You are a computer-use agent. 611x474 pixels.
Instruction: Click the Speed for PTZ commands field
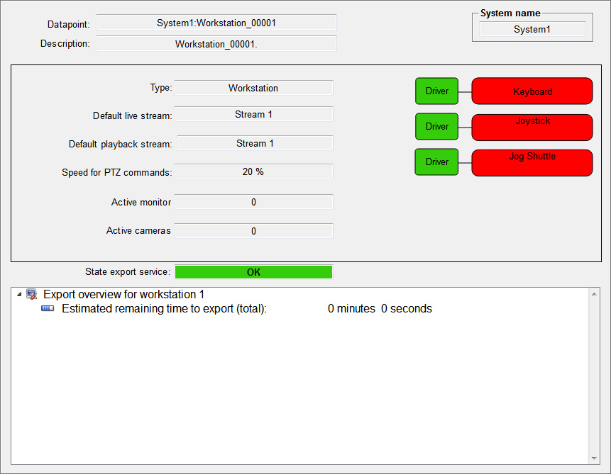click(x=253, y=171)
